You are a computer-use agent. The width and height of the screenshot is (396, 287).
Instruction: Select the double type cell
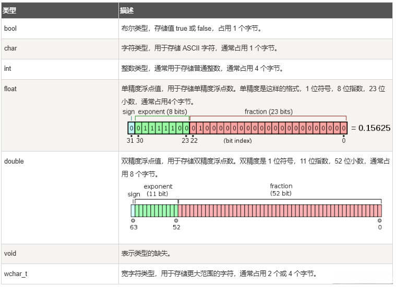(14, 161)
